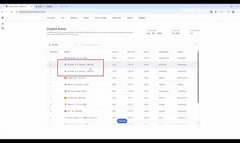Click the browser back arrow
The height and width of the screenshot is (143, 240).
tap(2, 12)
